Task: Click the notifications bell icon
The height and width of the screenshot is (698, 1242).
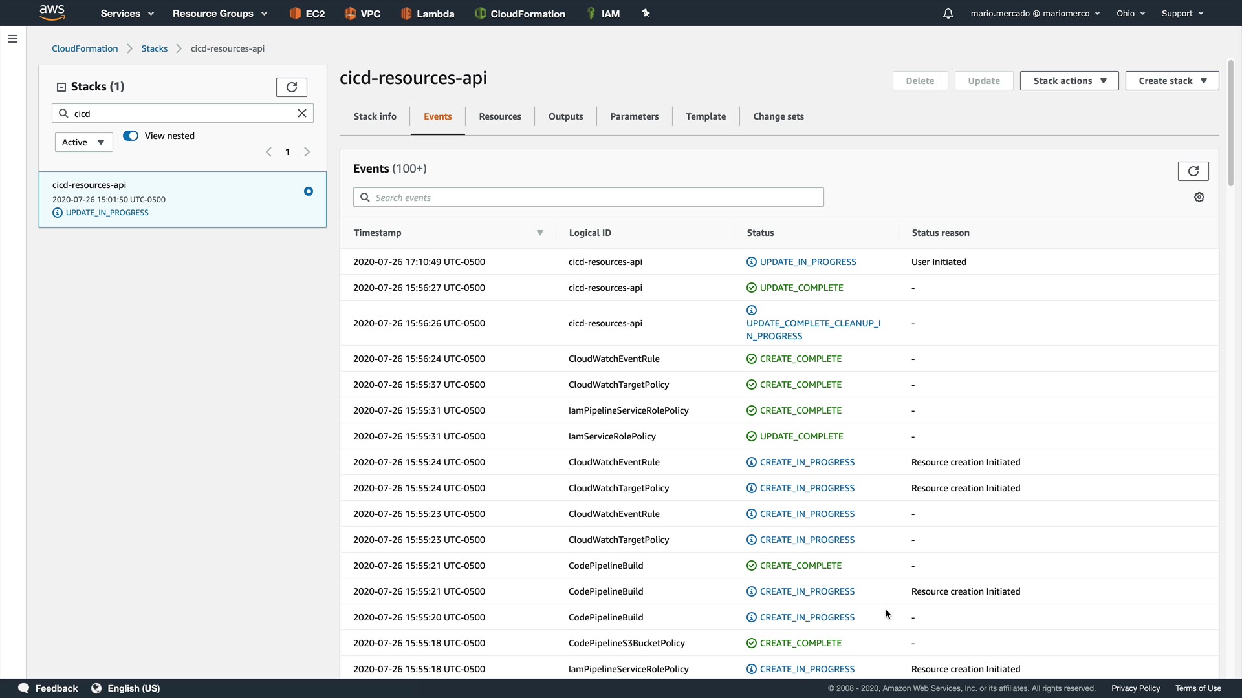Action: [948, 14]
